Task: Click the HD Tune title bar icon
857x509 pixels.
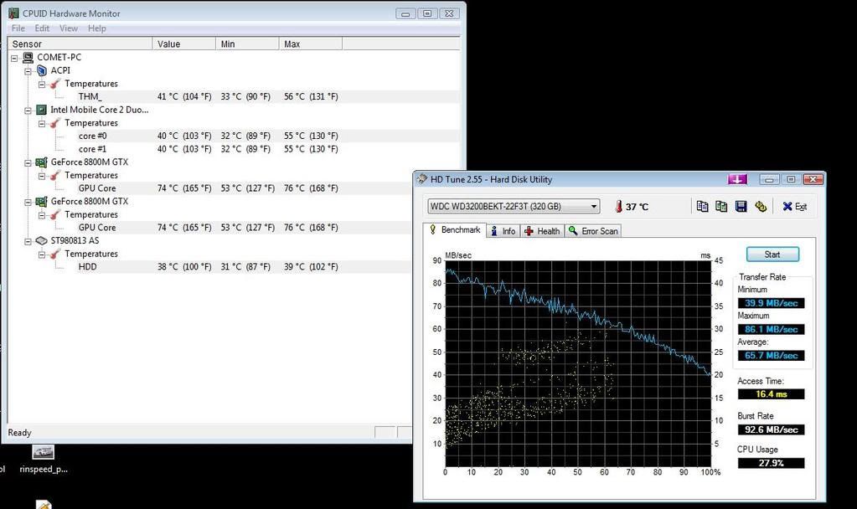Action: tap(421, 179)
